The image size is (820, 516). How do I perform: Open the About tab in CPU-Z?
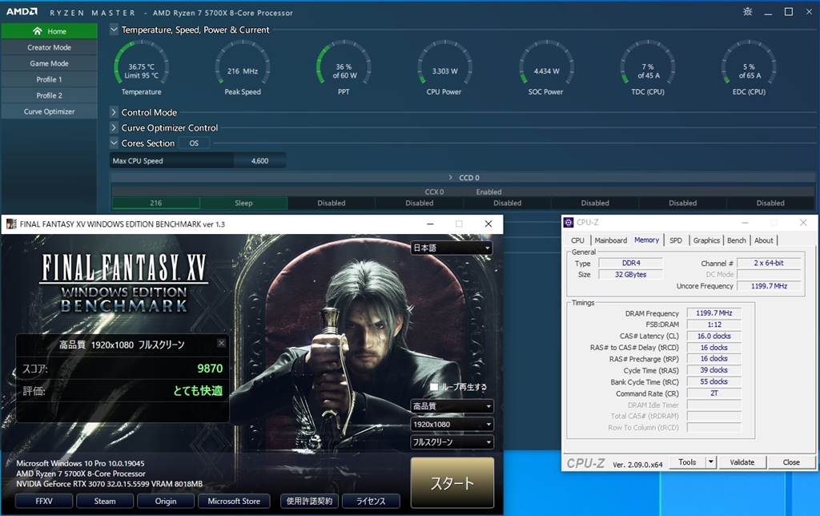763,240
